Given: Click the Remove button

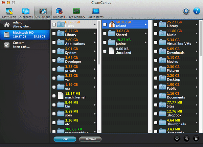Looking at the screenshot, I should coord(90,139).
